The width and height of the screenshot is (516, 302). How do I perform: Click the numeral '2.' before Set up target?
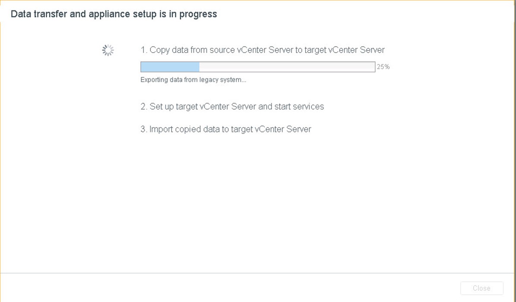click(x=144, y=107)
